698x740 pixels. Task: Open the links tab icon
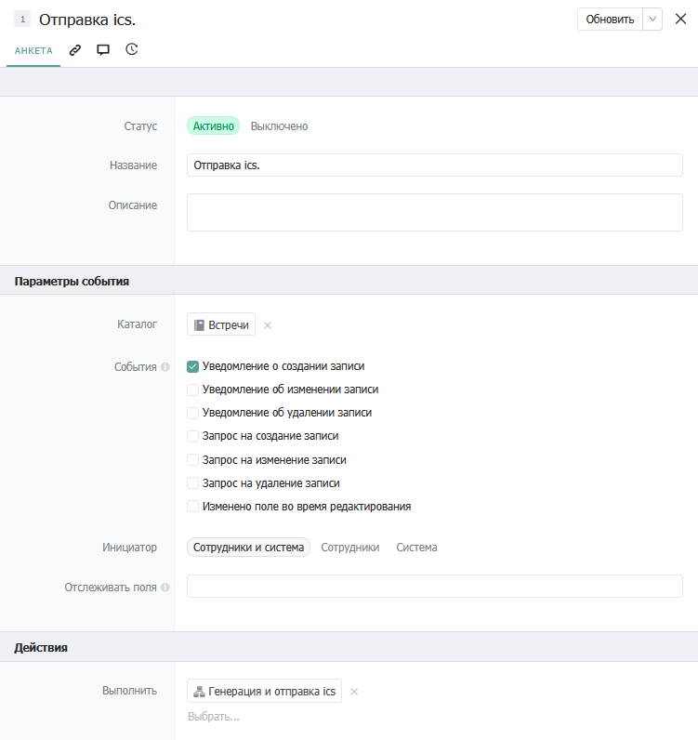pyautogui.click(x=75, y=50)
